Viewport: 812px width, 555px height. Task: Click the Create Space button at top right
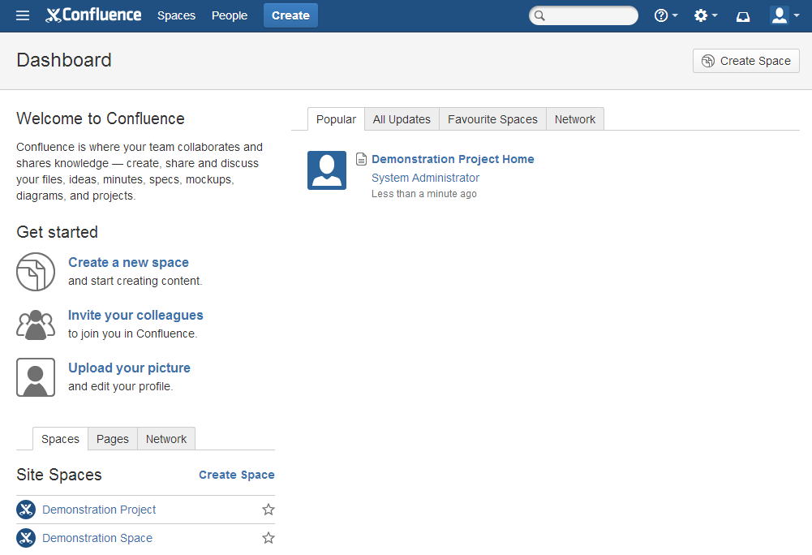tap(745, 61)
